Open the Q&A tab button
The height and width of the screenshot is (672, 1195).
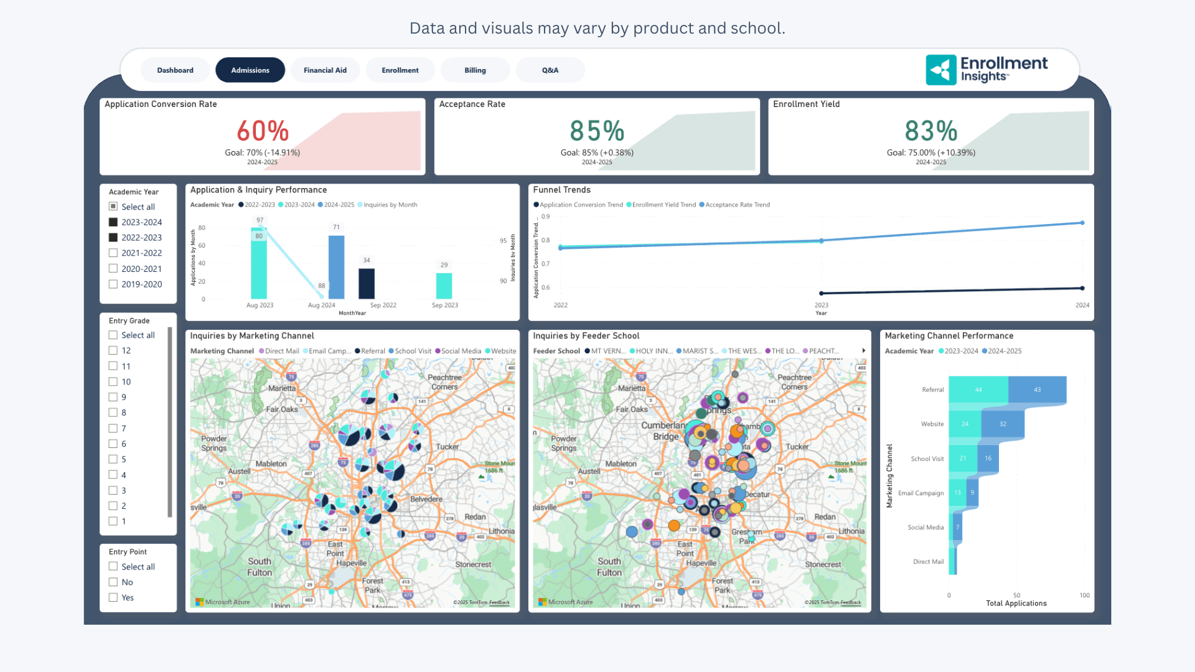coord(550,70)
